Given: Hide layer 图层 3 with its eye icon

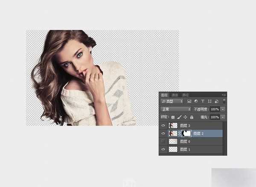Looking at the screenshot, I should pyautogui.click(x=163, y=126).
